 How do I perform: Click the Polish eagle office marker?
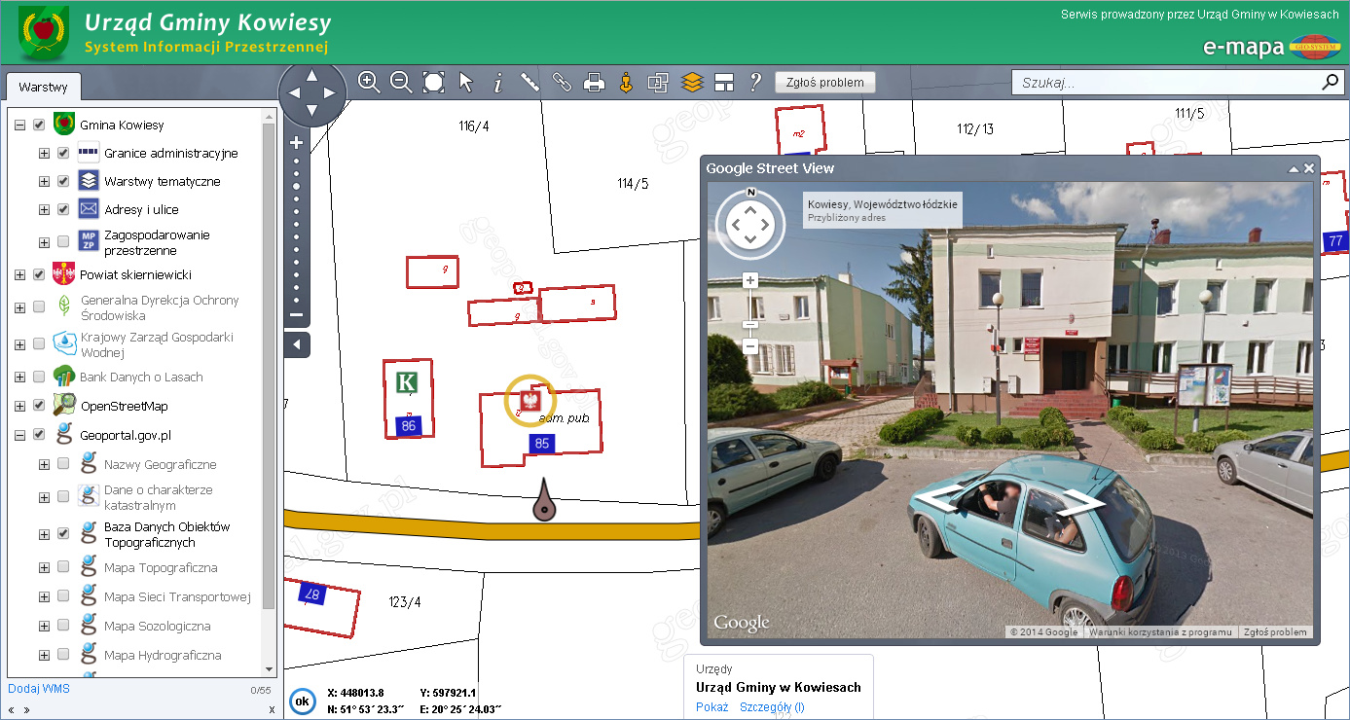530,399
